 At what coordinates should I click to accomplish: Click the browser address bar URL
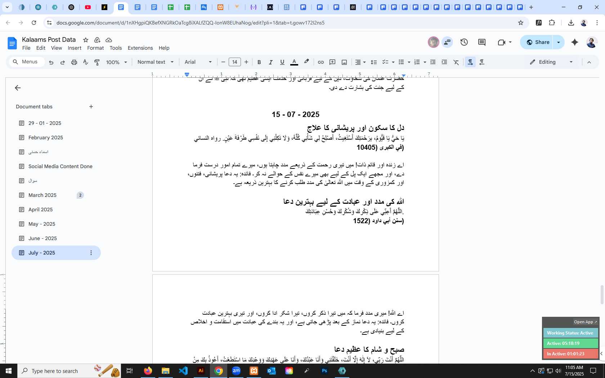191,23
